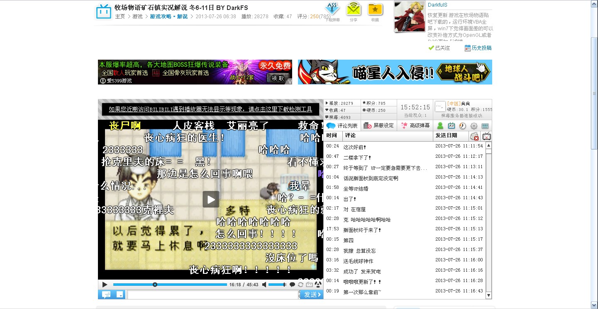Click the browser page scrollbar up arrow

[x=594, y=3]
